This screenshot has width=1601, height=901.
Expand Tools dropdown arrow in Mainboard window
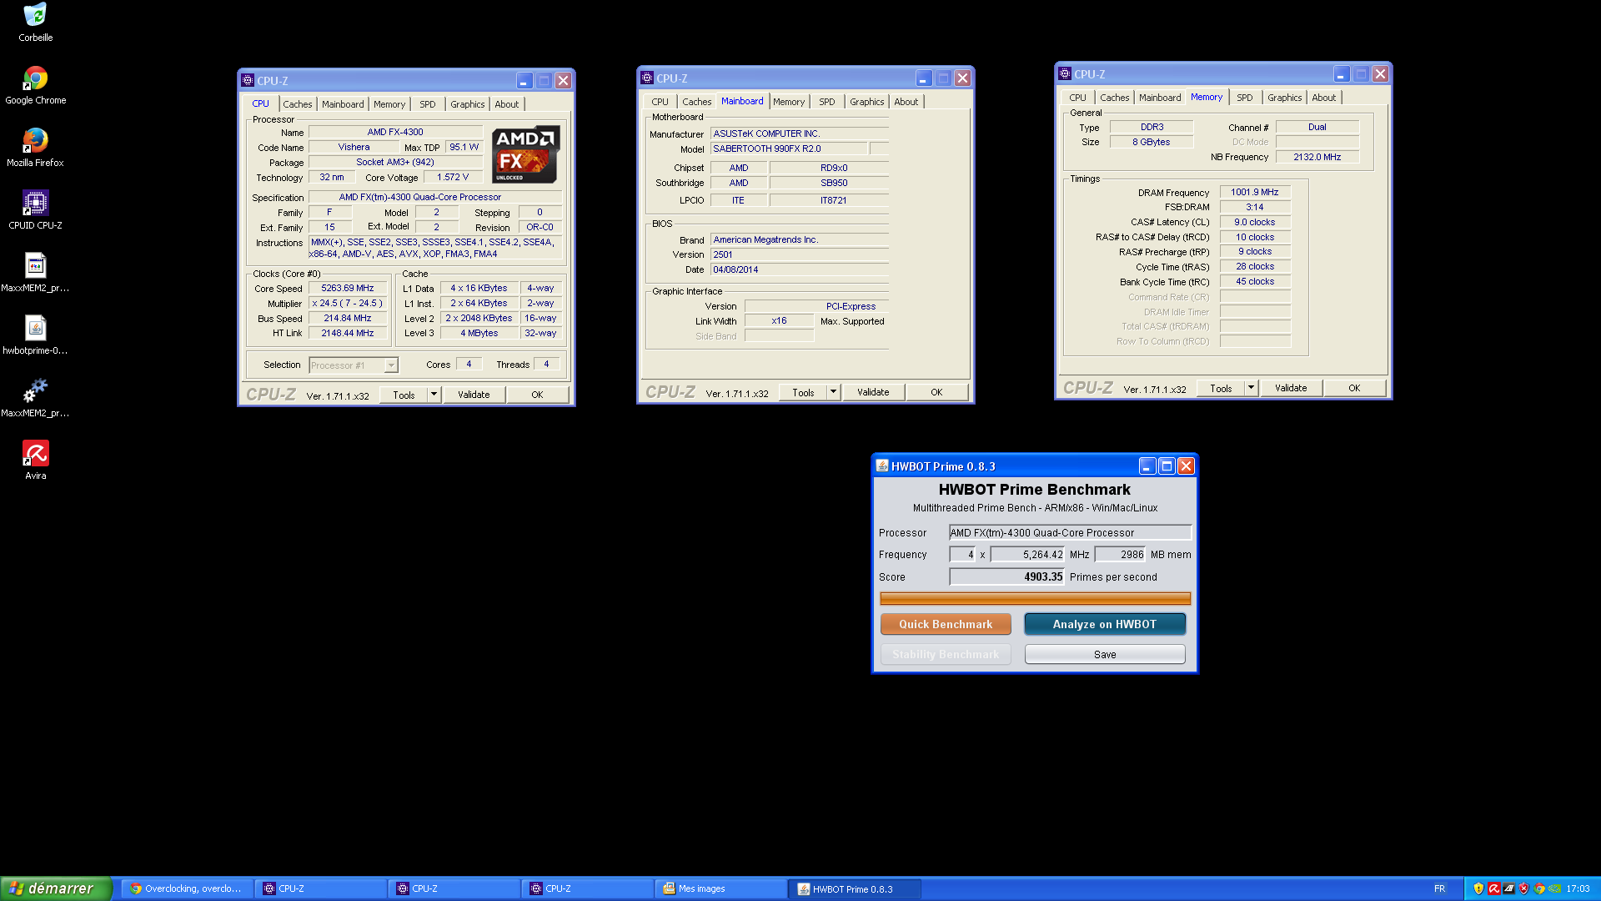tap(833, 392)
